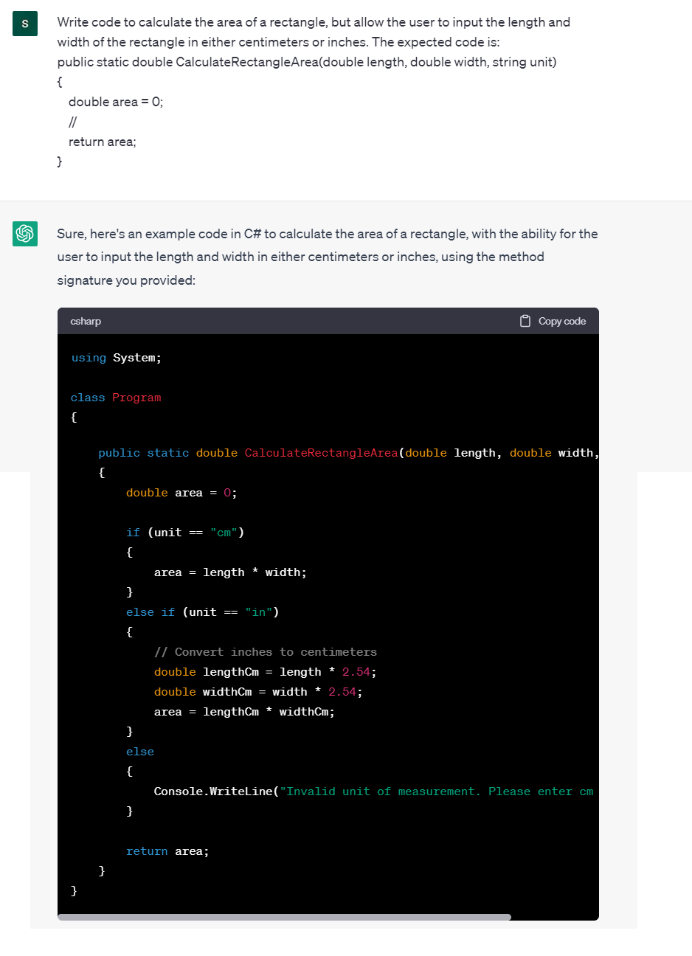Viewport: 692px width, 956px height.
Task: Click the 'using System;' line in the code
Action: [117, 358]
